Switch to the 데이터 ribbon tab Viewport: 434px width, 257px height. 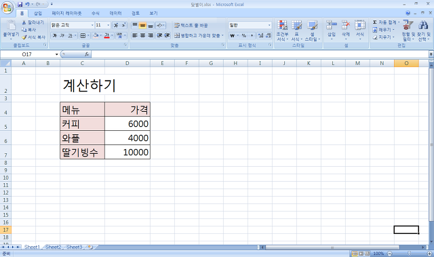[x=115, y=13]
